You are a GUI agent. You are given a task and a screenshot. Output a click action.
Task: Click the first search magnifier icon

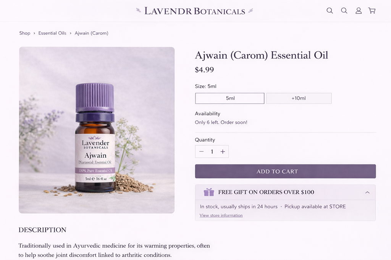click(330, 10)
